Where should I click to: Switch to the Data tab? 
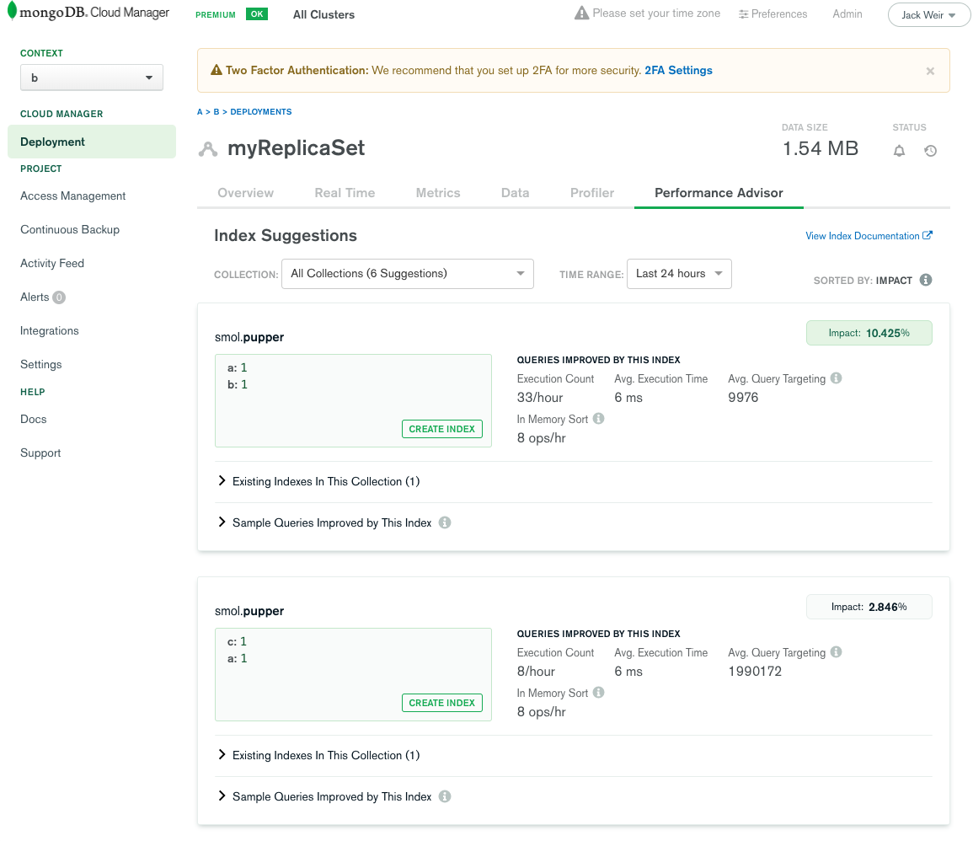[515, 193]
